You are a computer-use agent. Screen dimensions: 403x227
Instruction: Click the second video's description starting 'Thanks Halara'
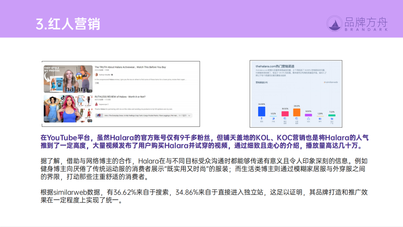[133, 109]
